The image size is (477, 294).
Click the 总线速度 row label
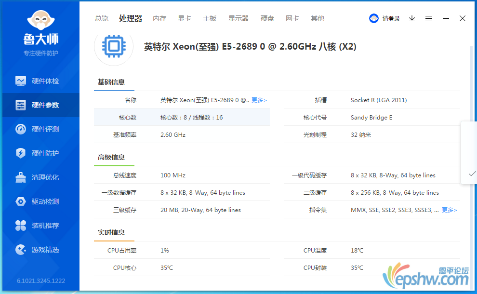click(125, 175)
